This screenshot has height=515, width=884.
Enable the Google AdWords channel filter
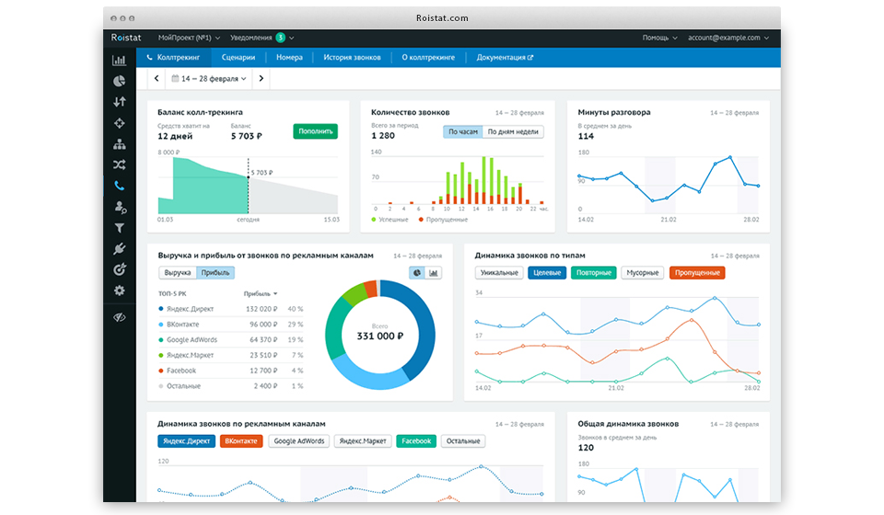click(298, 441)
